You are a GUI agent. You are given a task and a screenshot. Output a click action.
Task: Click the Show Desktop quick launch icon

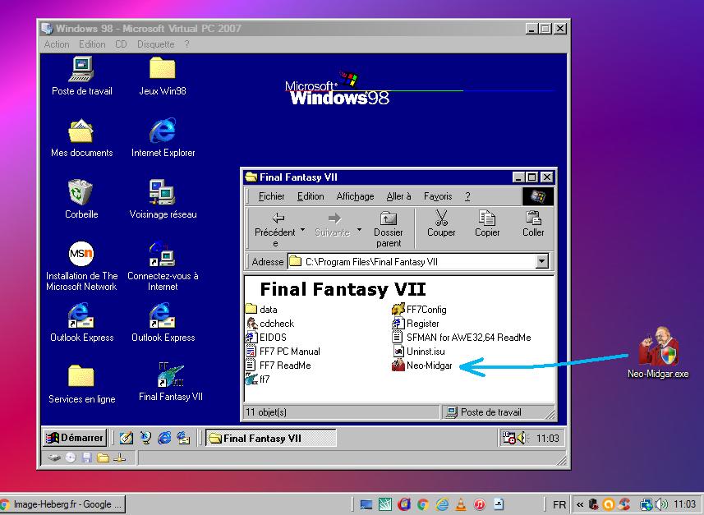click(127, 438)
